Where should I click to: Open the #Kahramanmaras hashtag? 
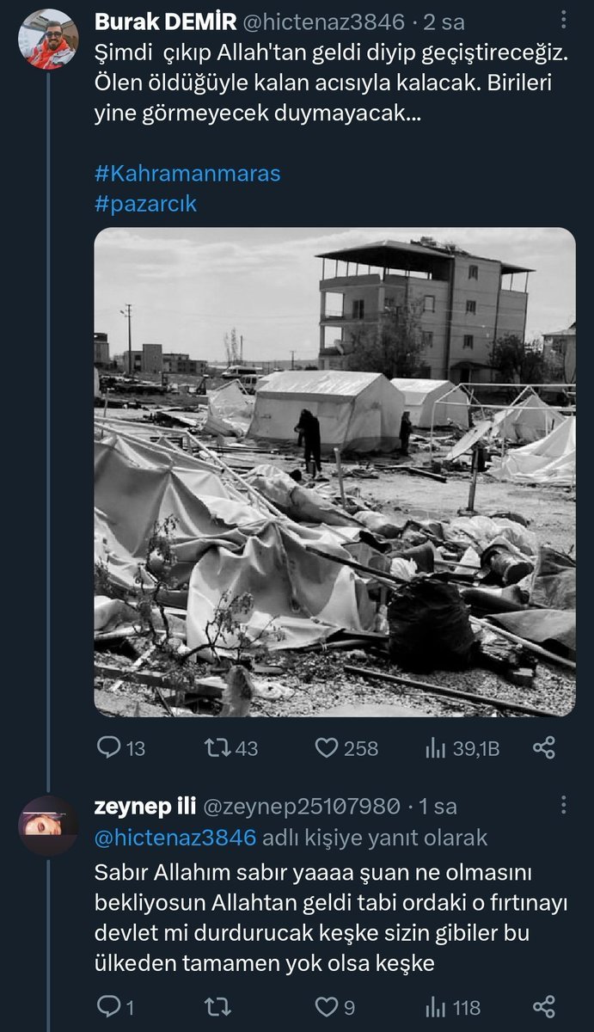click(187, 173)
